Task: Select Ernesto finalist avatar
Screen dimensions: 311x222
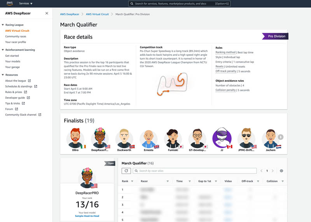Action: pyautogui.click(x=149, y=139)
